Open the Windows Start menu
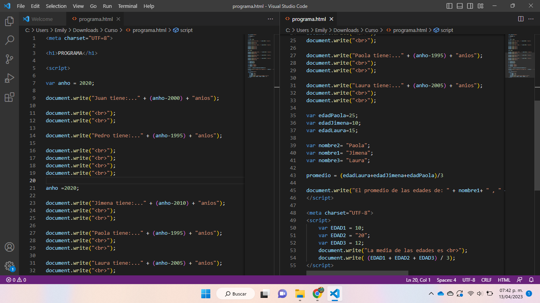 click(x=206, y=294)
